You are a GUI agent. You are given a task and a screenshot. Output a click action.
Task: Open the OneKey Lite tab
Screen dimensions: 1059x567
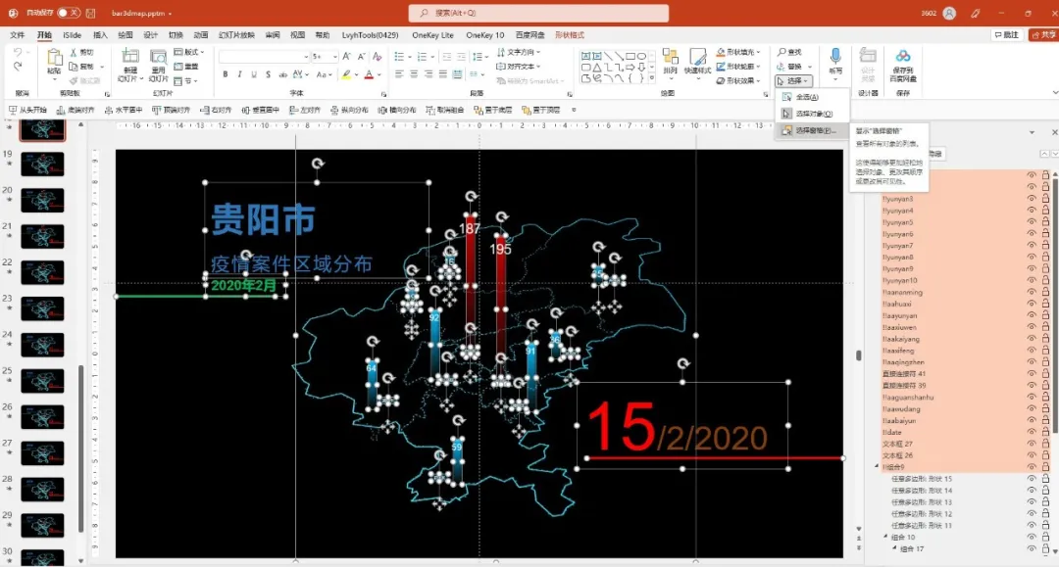(432, 35)
